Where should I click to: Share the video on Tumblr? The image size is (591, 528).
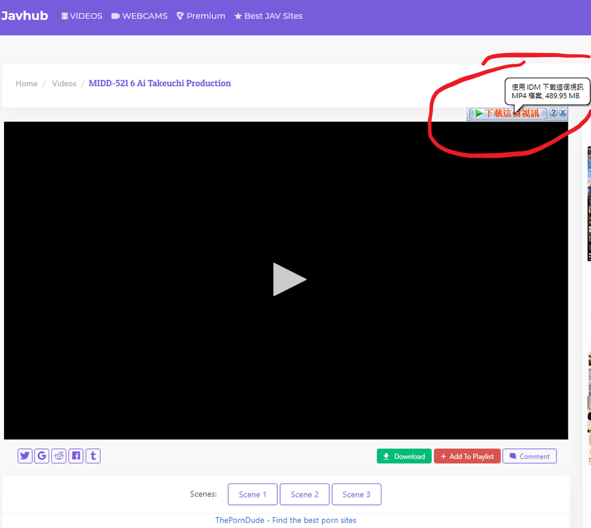pyautogui.click(x=93, y=456)
